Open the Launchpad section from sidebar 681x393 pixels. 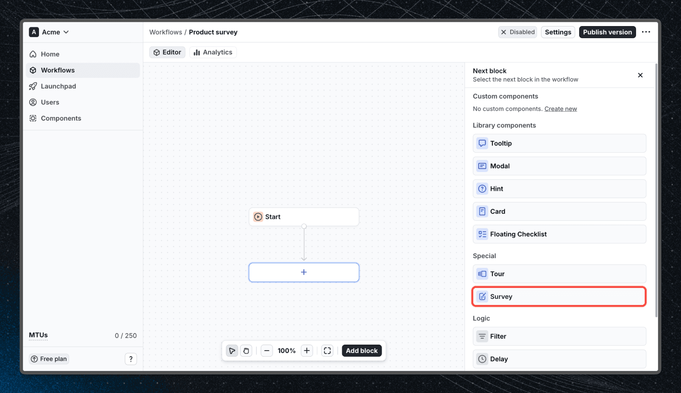pyautogui.click(x=58, y=86)
